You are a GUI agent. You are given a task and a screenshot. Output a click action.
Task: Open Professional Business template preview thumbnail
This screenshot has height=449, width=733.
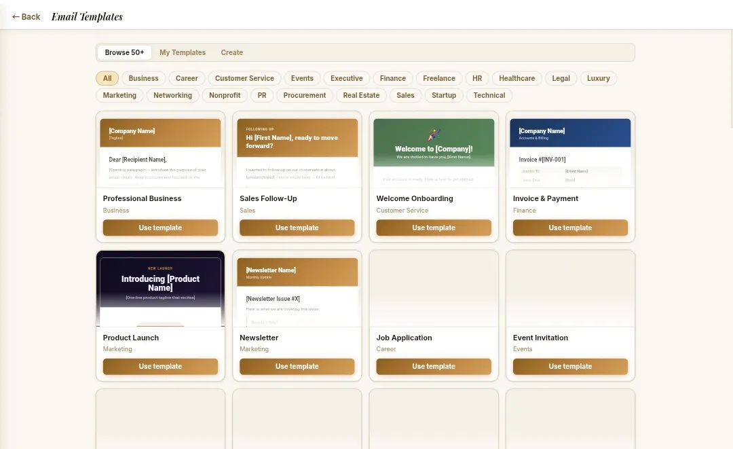[160, 149]
